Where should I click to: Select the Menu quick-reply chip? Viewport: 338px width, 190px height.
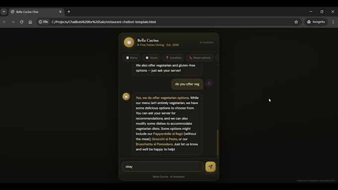click(x=132, y=58)
